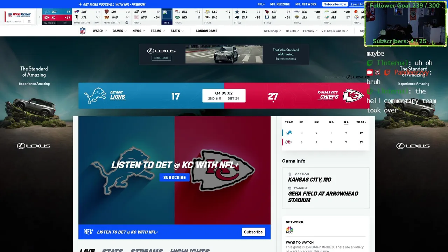Click the Chicago Bears logo in score strip
This screenshot has height=252, width=448.
107,12
